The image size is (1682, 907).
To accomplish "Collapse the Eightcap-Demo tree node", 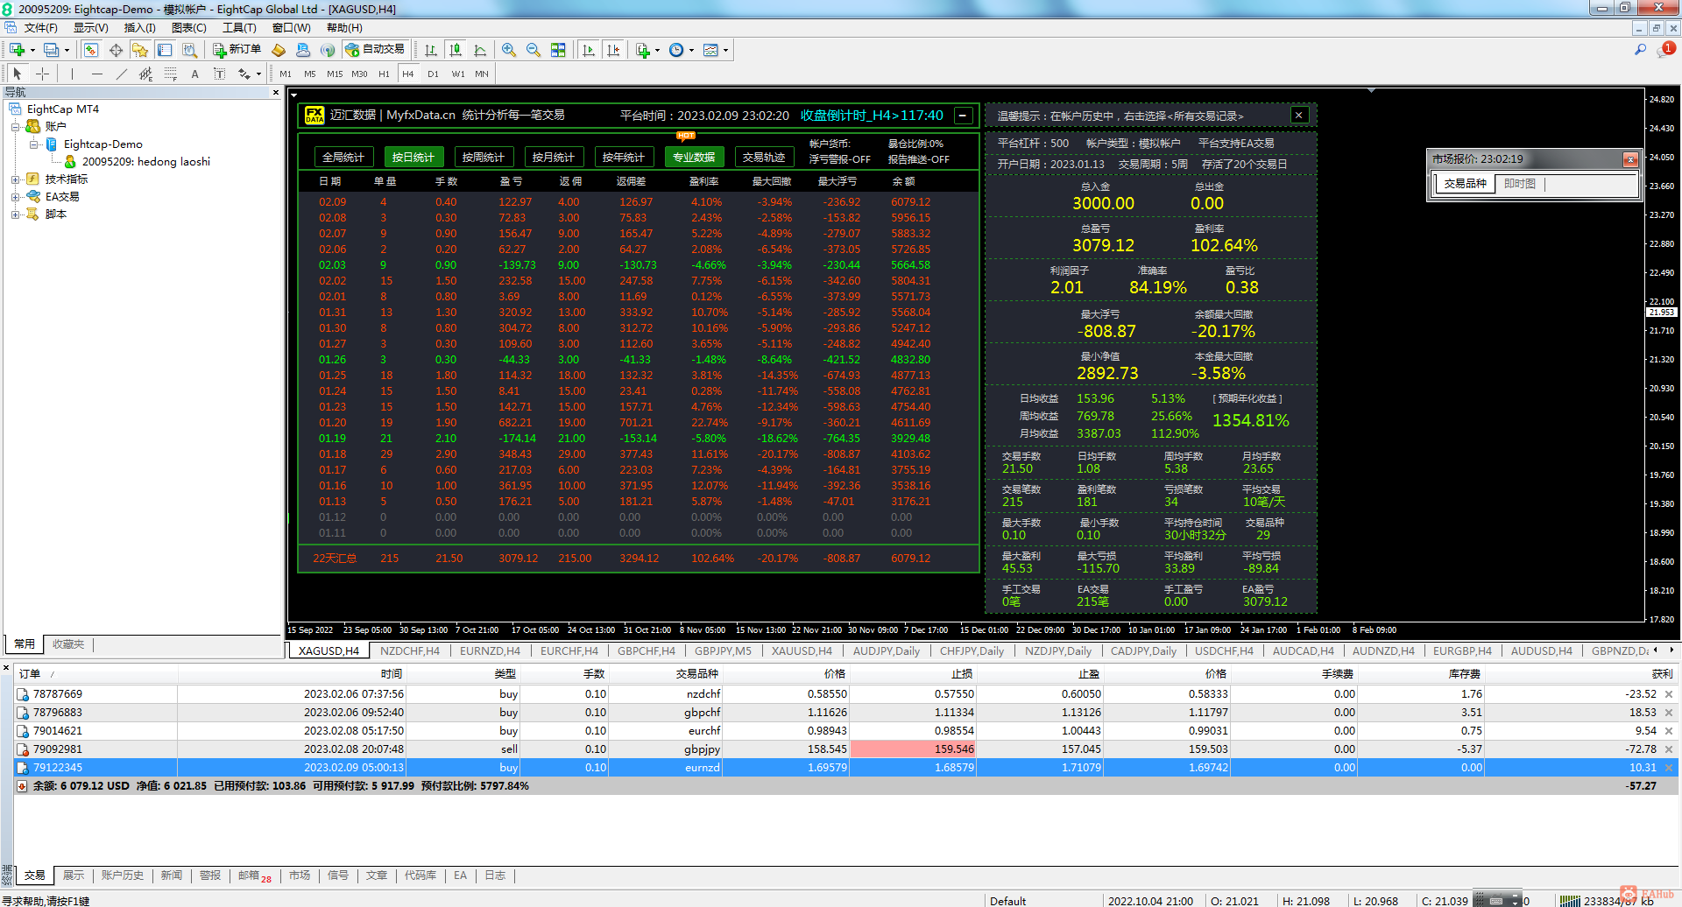I will click(x=33, y=144).
